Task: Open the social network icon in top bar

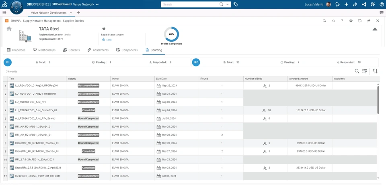Action: pyautogui.click(x=364, y=4)
